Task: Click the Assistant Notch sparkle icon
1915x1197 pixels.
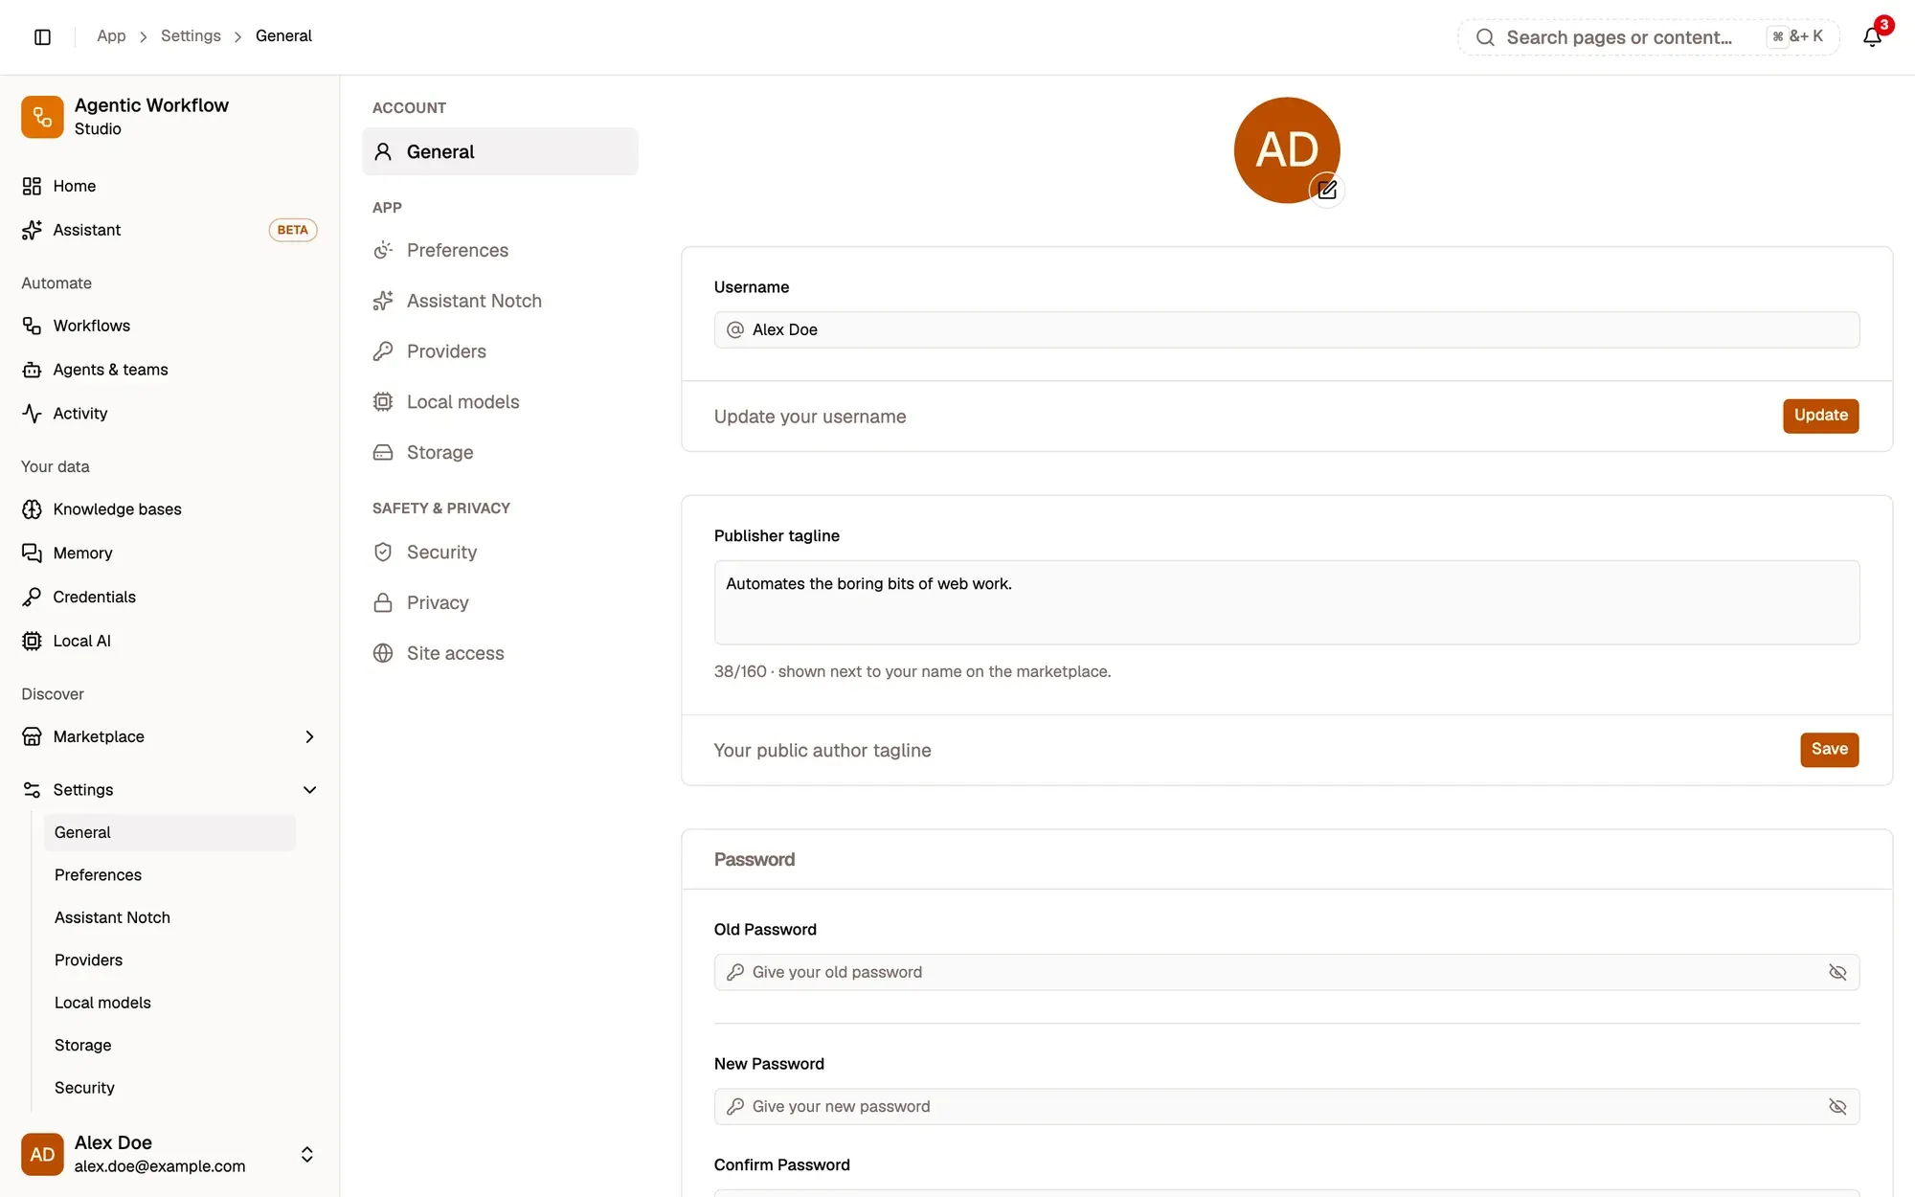Action: 383,301
